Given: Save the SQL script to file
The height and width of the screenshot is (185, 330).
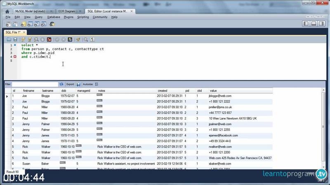Looking at the screenshot, I should 15,39.
